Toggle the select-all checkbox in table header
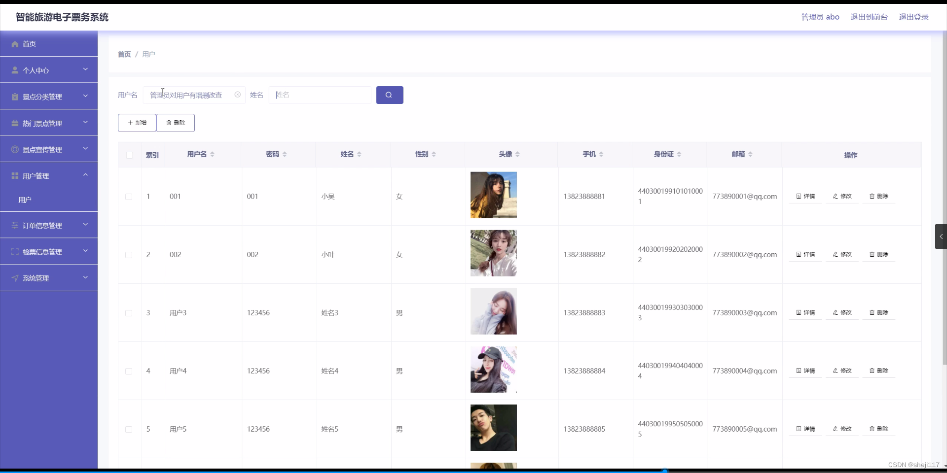The height and width of the screenshot is (473, 947). point(129,155)
